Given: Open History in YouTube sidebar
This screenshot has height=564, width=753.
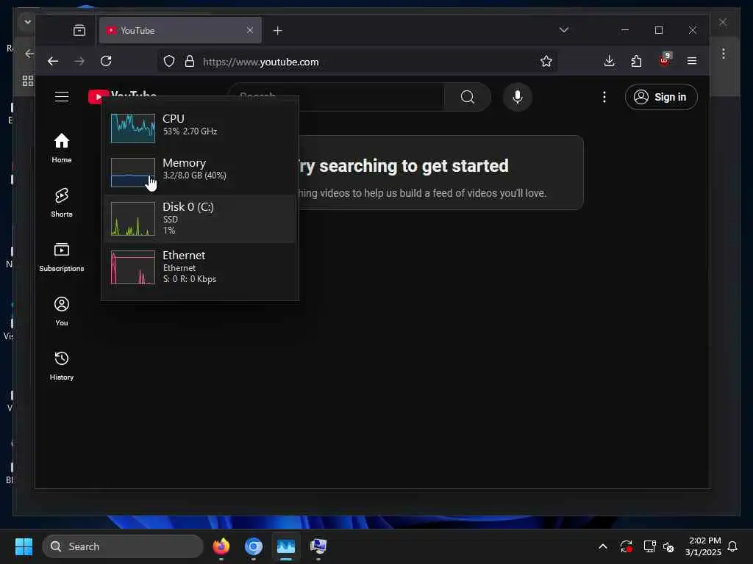Looking at the screenshot, I should (x=62, y=366).
